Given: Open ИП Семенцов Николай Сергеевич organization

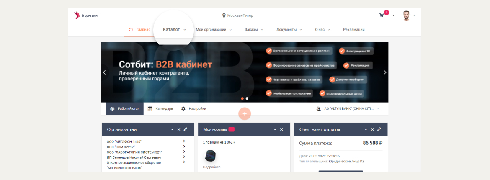Looking at the screenshot, I should click(x=134, y=157).
